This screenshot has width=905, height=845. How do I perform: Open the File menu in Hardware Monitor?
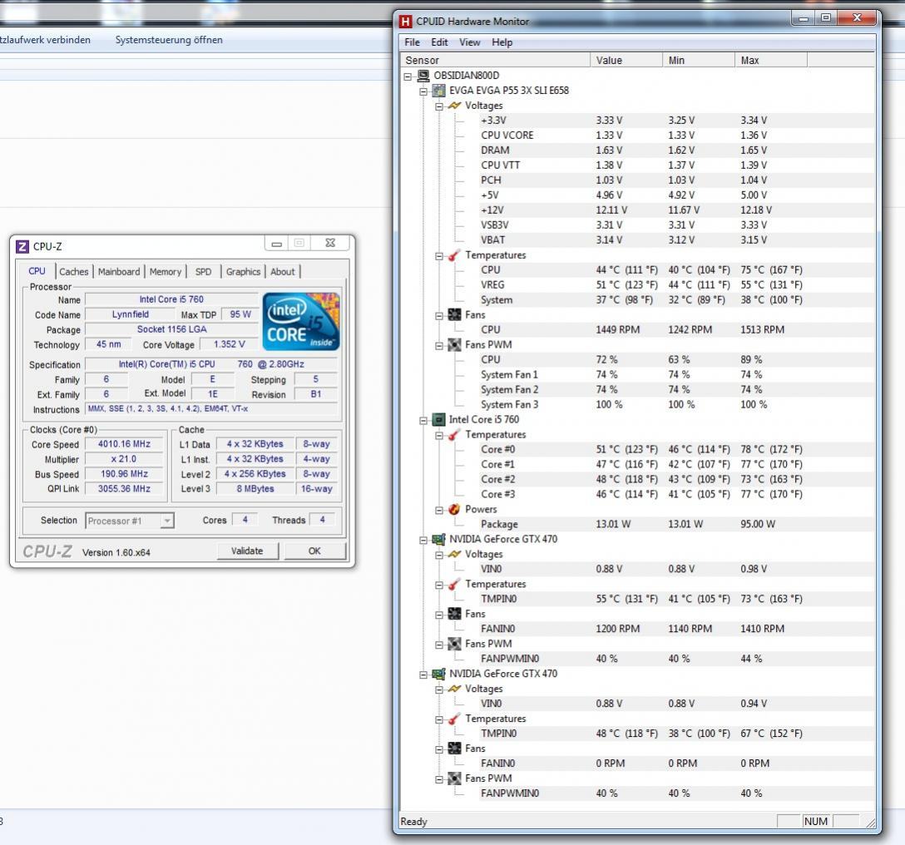click(412, 42)
